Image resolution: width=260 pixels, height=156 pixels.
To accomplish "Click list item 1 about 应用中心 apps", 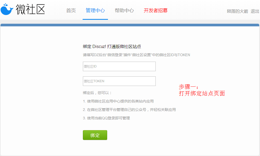I will (x=118, y=101).
